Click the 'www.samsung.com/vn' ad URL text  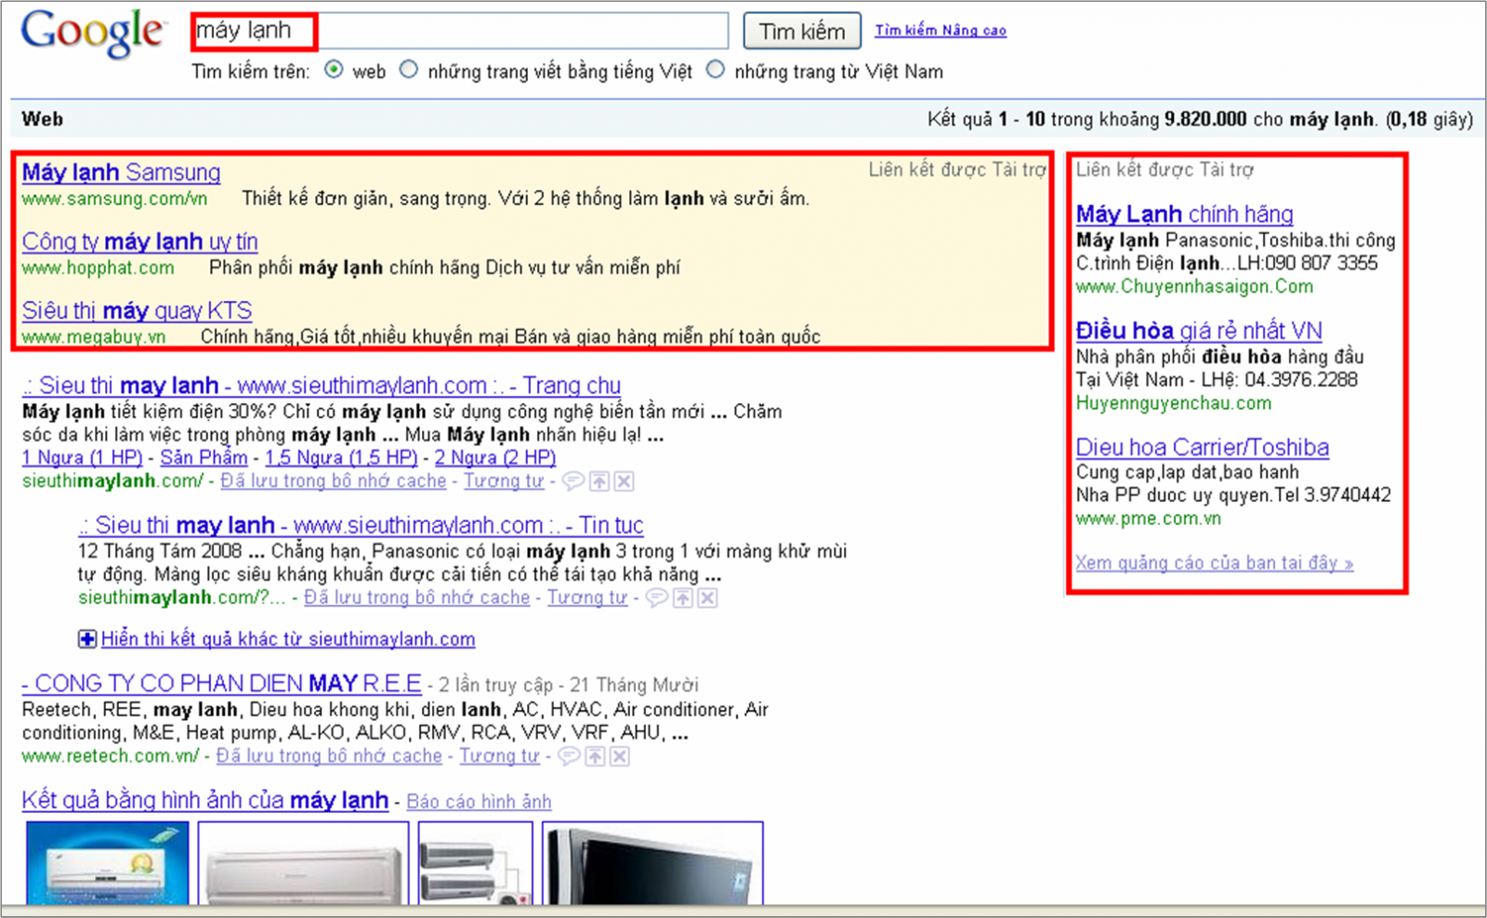(x=114, y=199)
